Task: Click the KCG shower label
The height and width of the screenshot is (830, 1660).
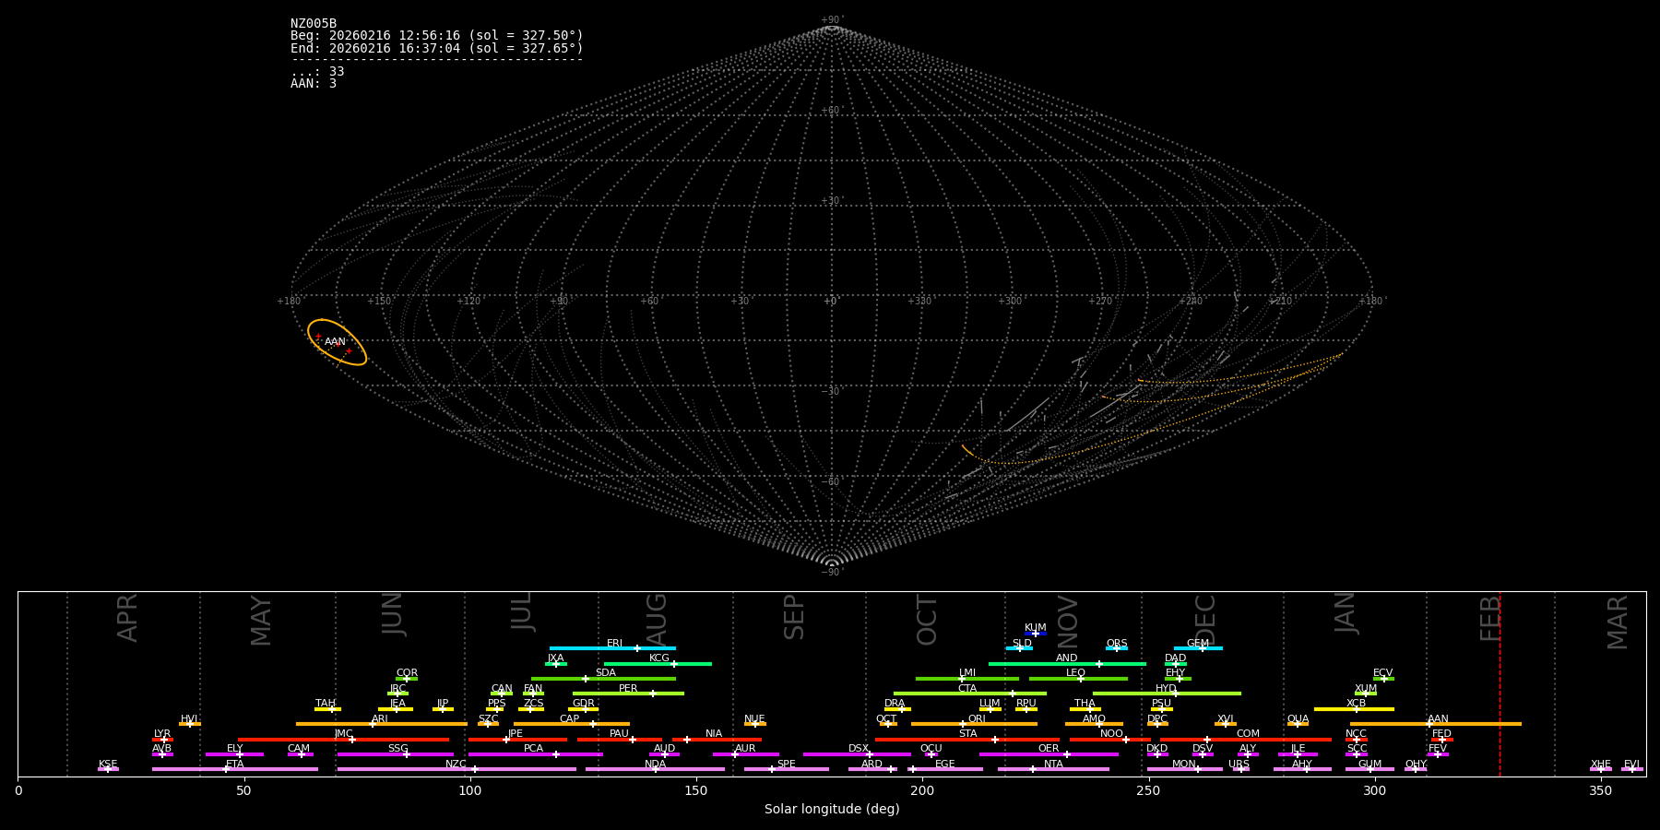Action: (x=659, y=658)
